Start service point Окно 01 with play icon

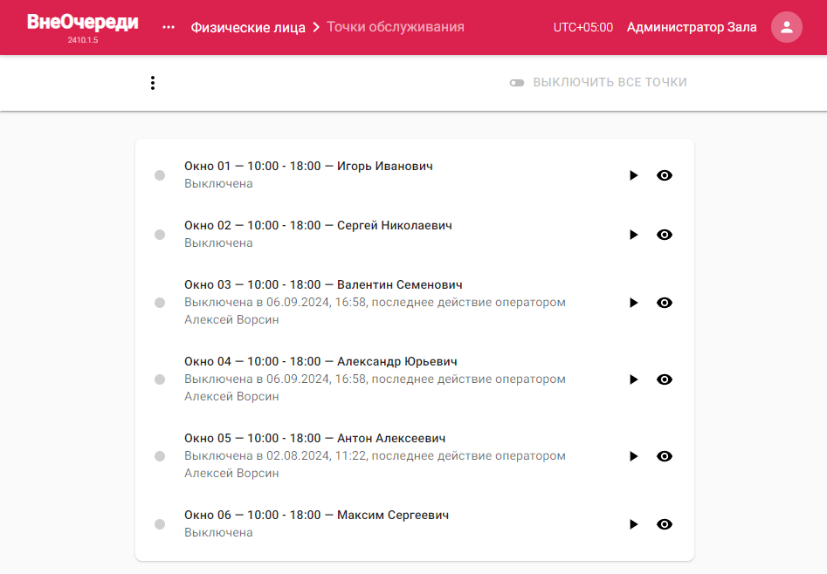pyautogui.click(x=633, y=175)
